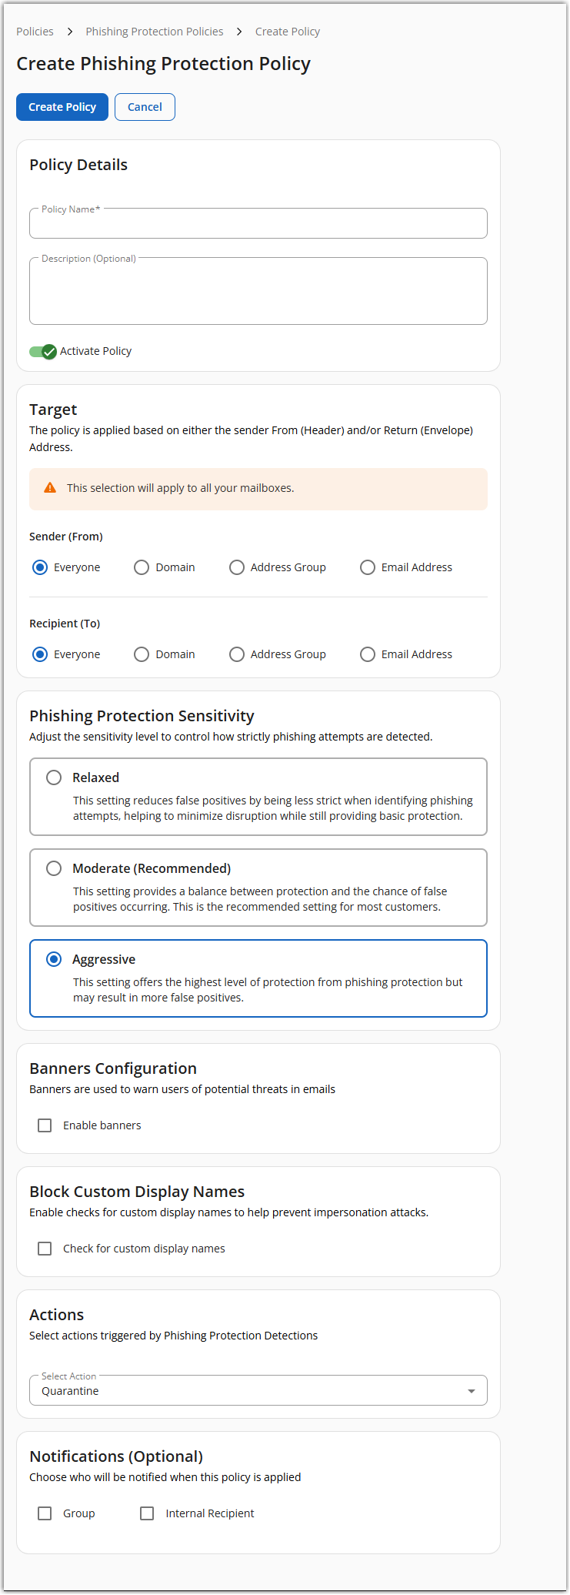Select Address Group for Sender (From)
570x1595 pixels.
(237, 567)
